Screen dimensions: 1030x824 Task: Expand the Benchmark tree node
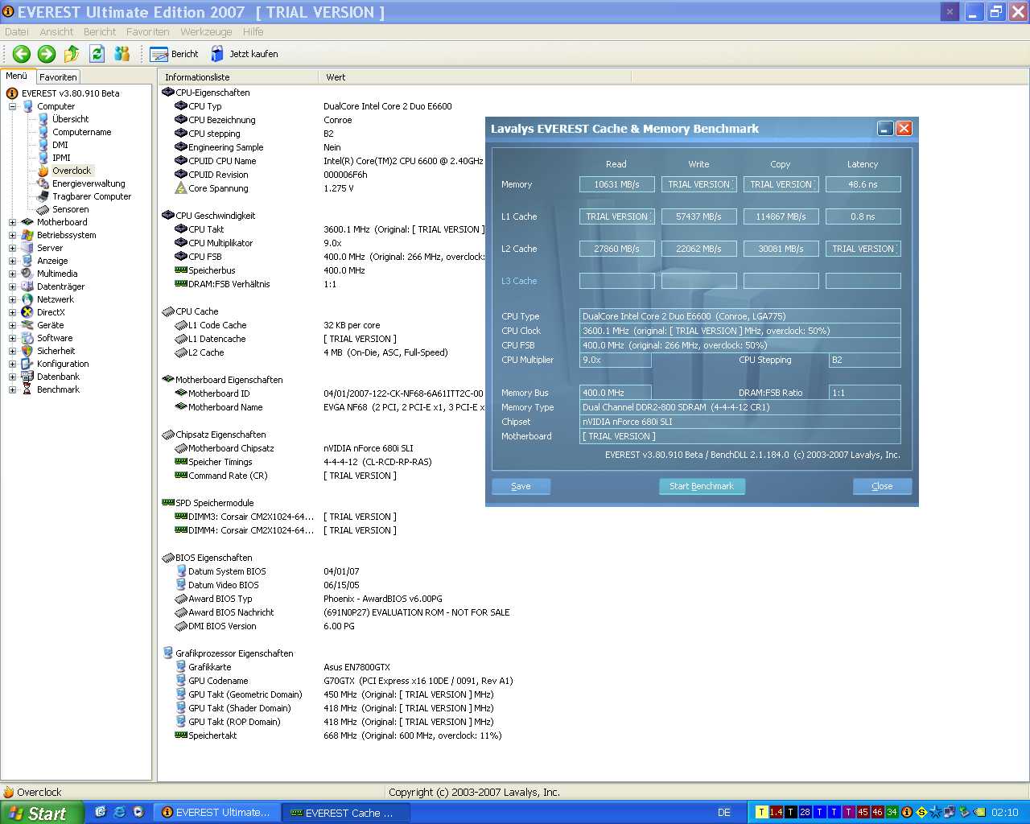12,389
